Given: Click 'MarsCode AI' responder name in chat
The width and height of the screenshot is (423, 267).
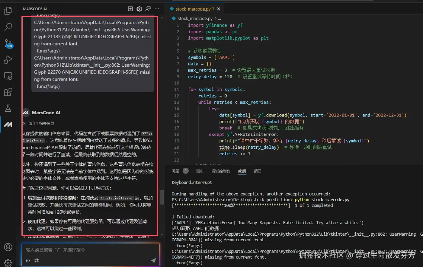Looking at the screenshot, I should [46, 113].
